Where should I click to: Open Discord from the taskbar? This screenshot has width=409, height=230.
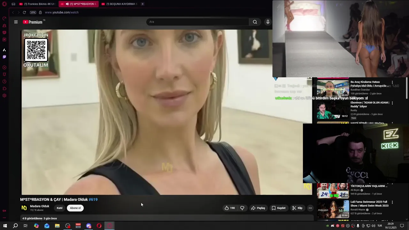tap(89, 226)
